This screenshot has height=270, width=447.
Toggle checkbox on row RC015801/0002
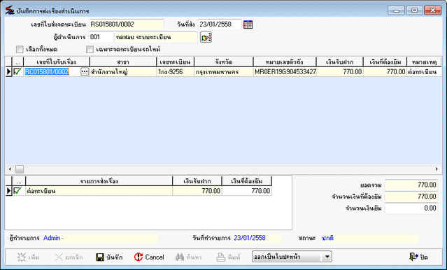coord(17,71)
